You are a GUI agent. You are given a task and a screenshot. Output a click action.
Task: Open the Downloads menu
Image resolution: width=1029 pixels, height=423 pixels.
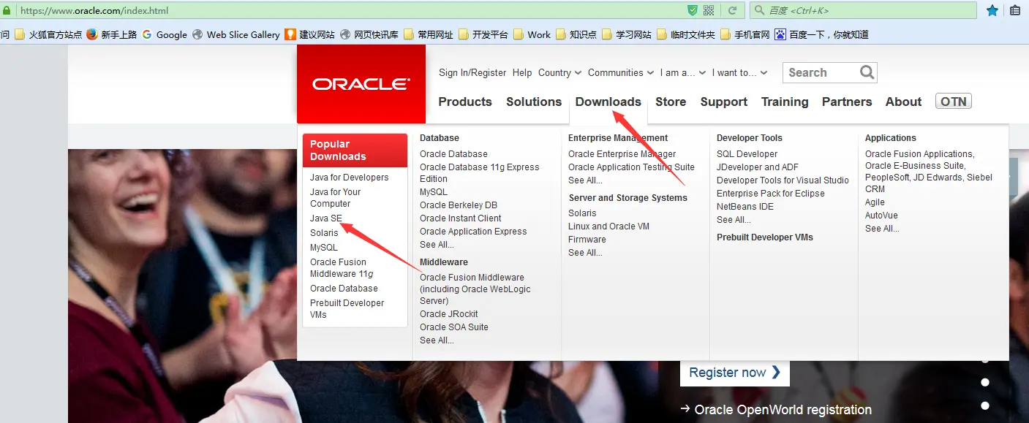[608, 102]
